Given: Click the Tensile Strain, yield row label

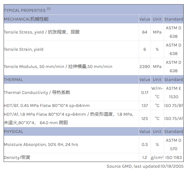Looking at the screenshot, I should click(23, 49).
